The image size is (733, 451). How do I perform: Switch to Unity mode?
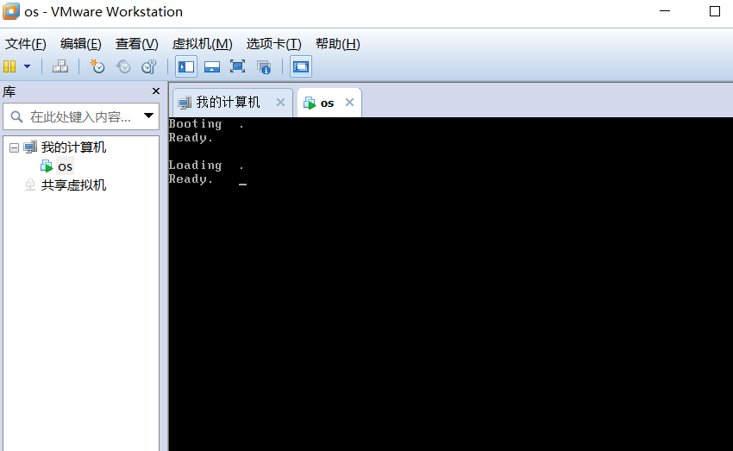click(264, 66)
